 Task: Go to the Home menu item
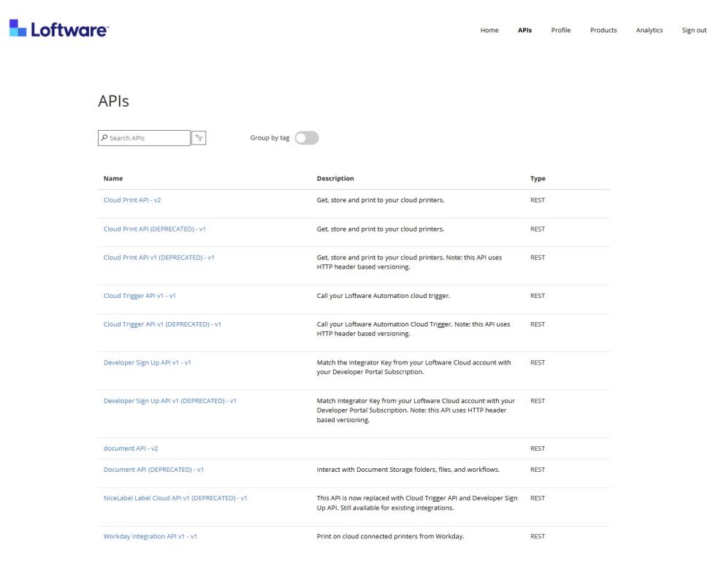coord(489,31)
